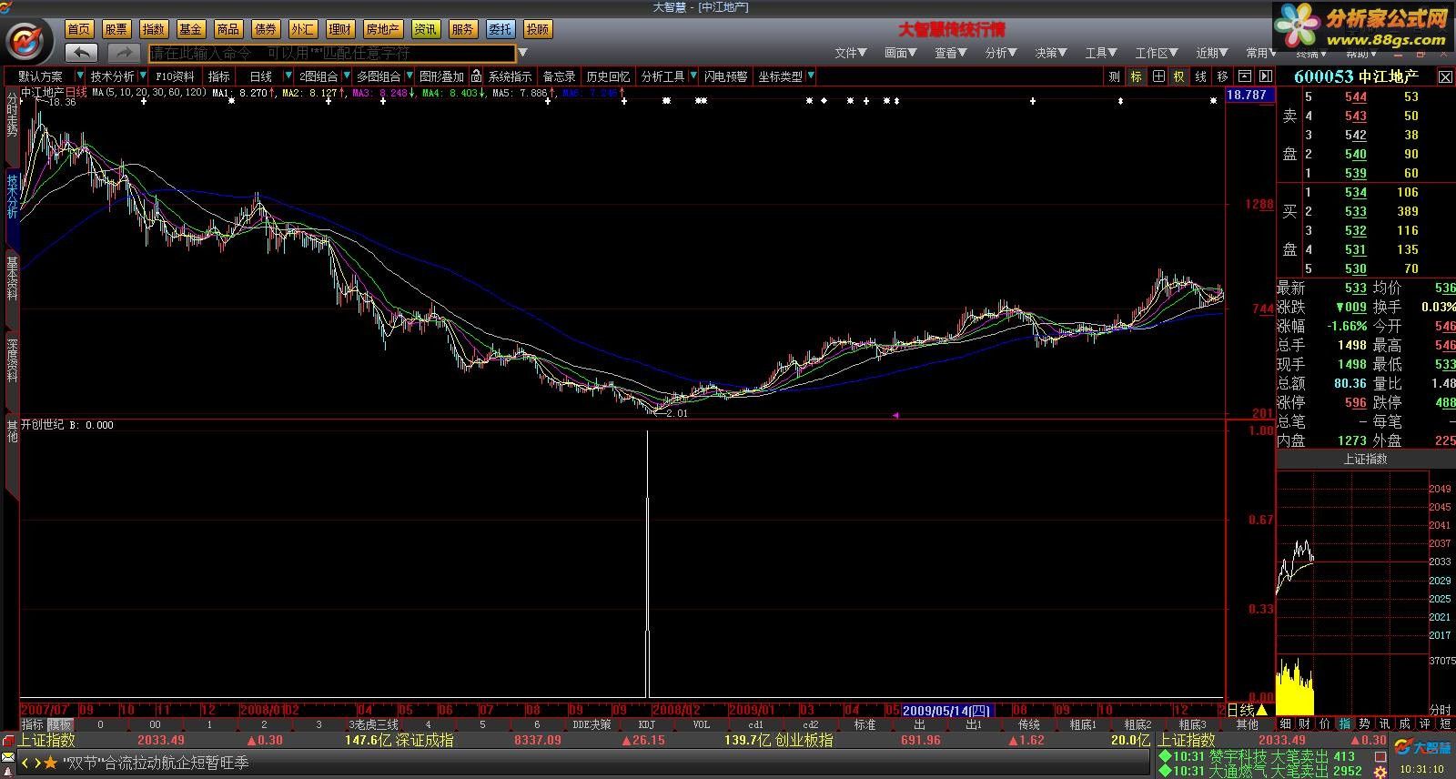Screen dimensions: 1456x779
Task: Click the 外汇 forex button
Action: point(303,29)
